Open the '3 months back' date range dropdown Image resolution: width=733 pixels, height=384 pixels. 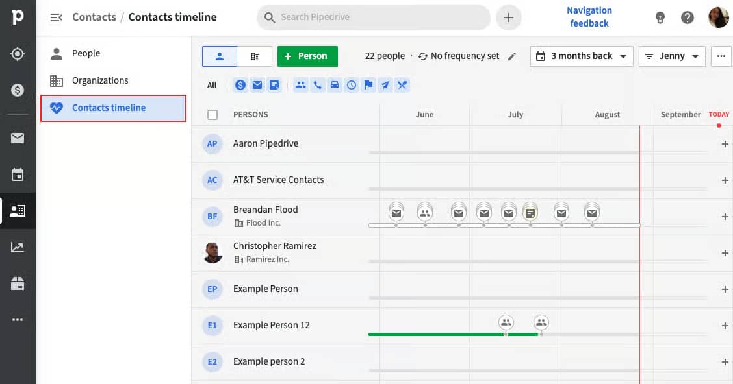point(581,56)
